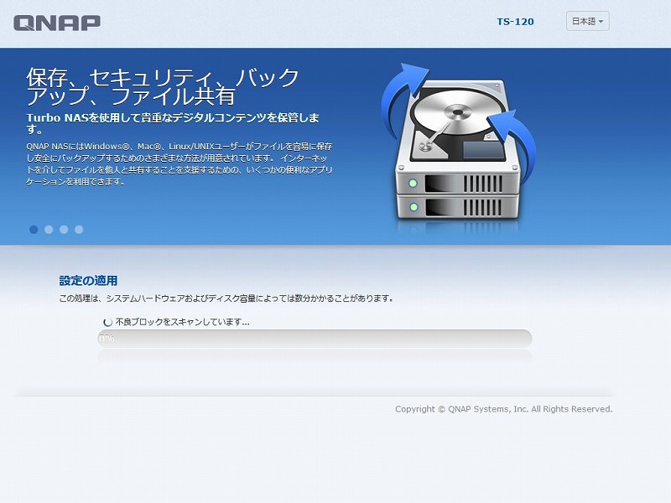The width and height of the screenshot is (671, 503).
Task: Click the Copyright QNAP Systems footer text
Action: click(504, 409)
